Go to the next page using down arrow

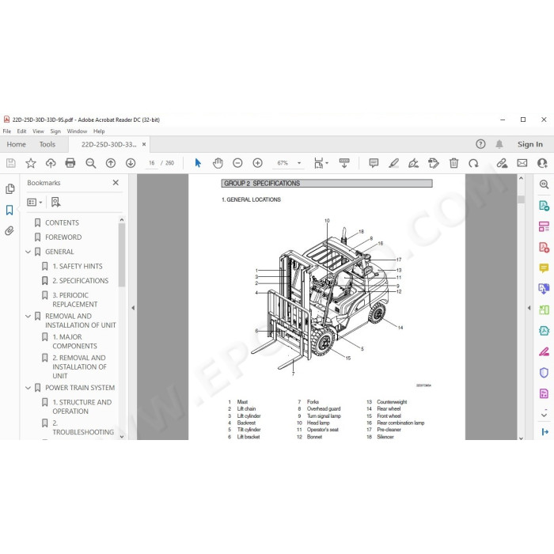tap(131, 163)
